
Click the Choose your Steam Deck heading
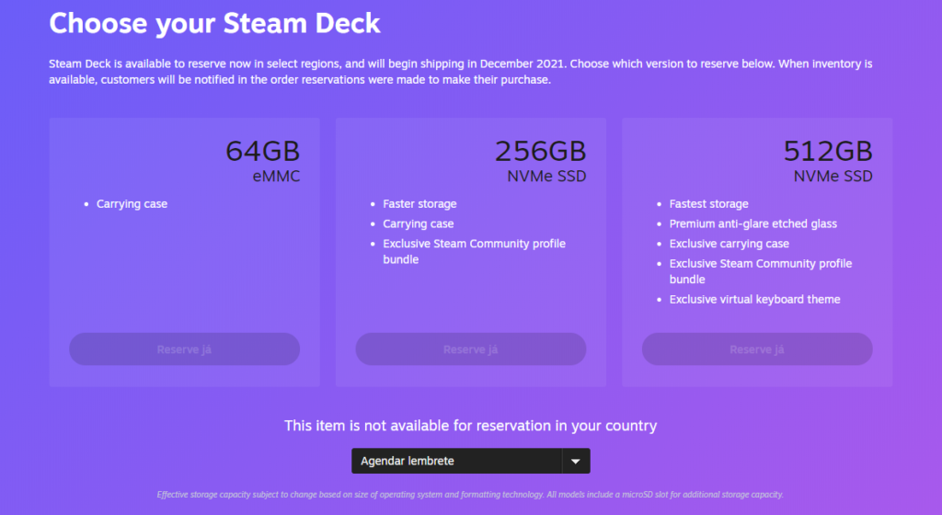pos(214,23)
